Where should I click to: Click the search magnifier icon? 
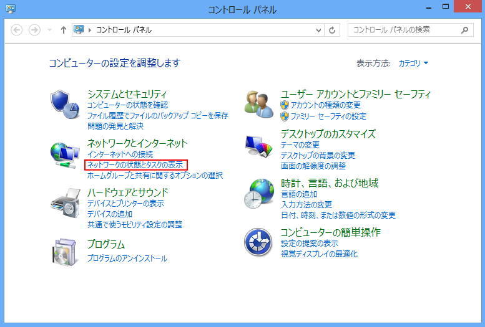click(464, 30)
